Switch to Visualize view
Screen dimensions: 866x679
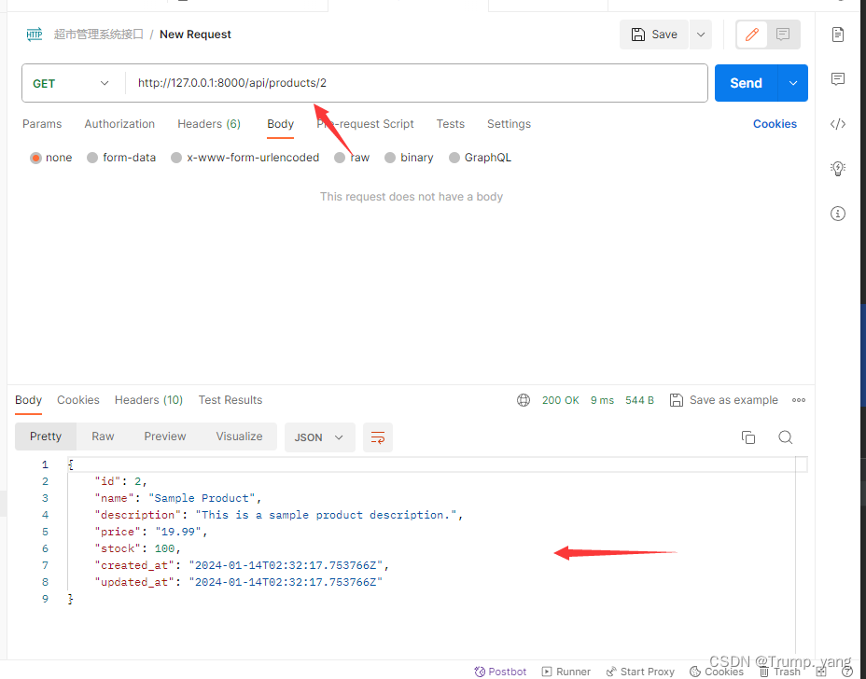239,436
